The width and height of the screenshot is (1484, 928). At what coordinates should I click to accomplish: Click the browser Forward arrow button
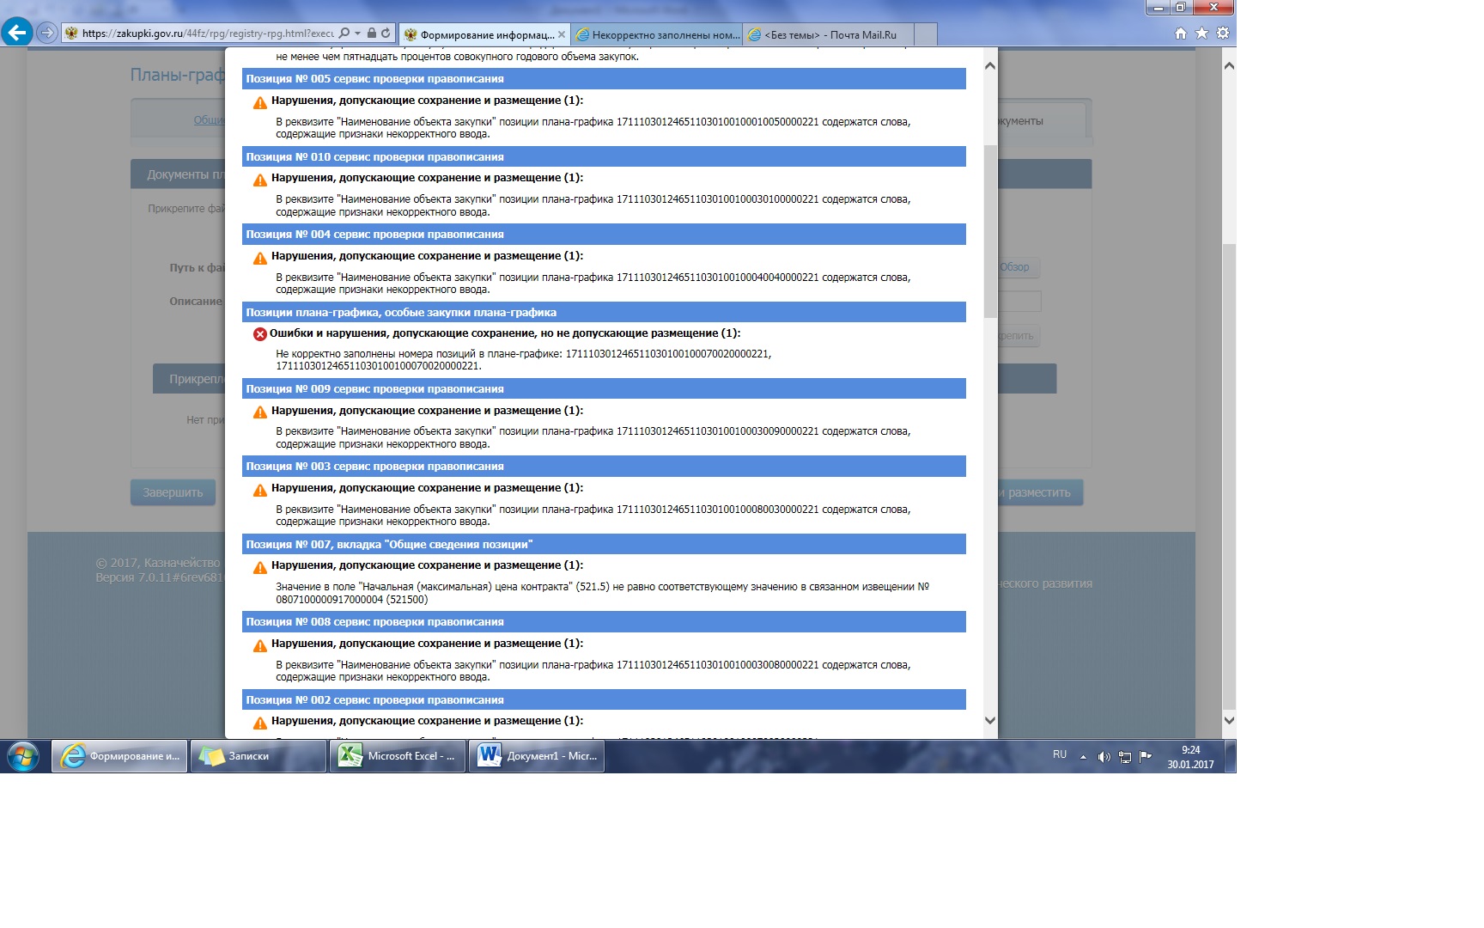47,34
